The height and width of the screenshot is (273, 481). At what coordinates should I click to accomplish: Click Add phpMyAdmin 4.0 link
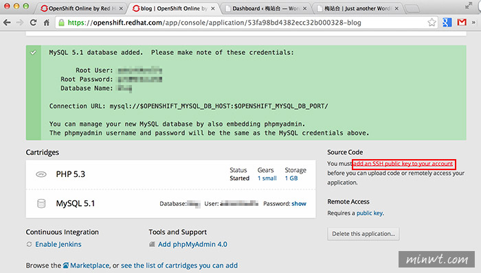pyautogui.click(x=192, y=244)
